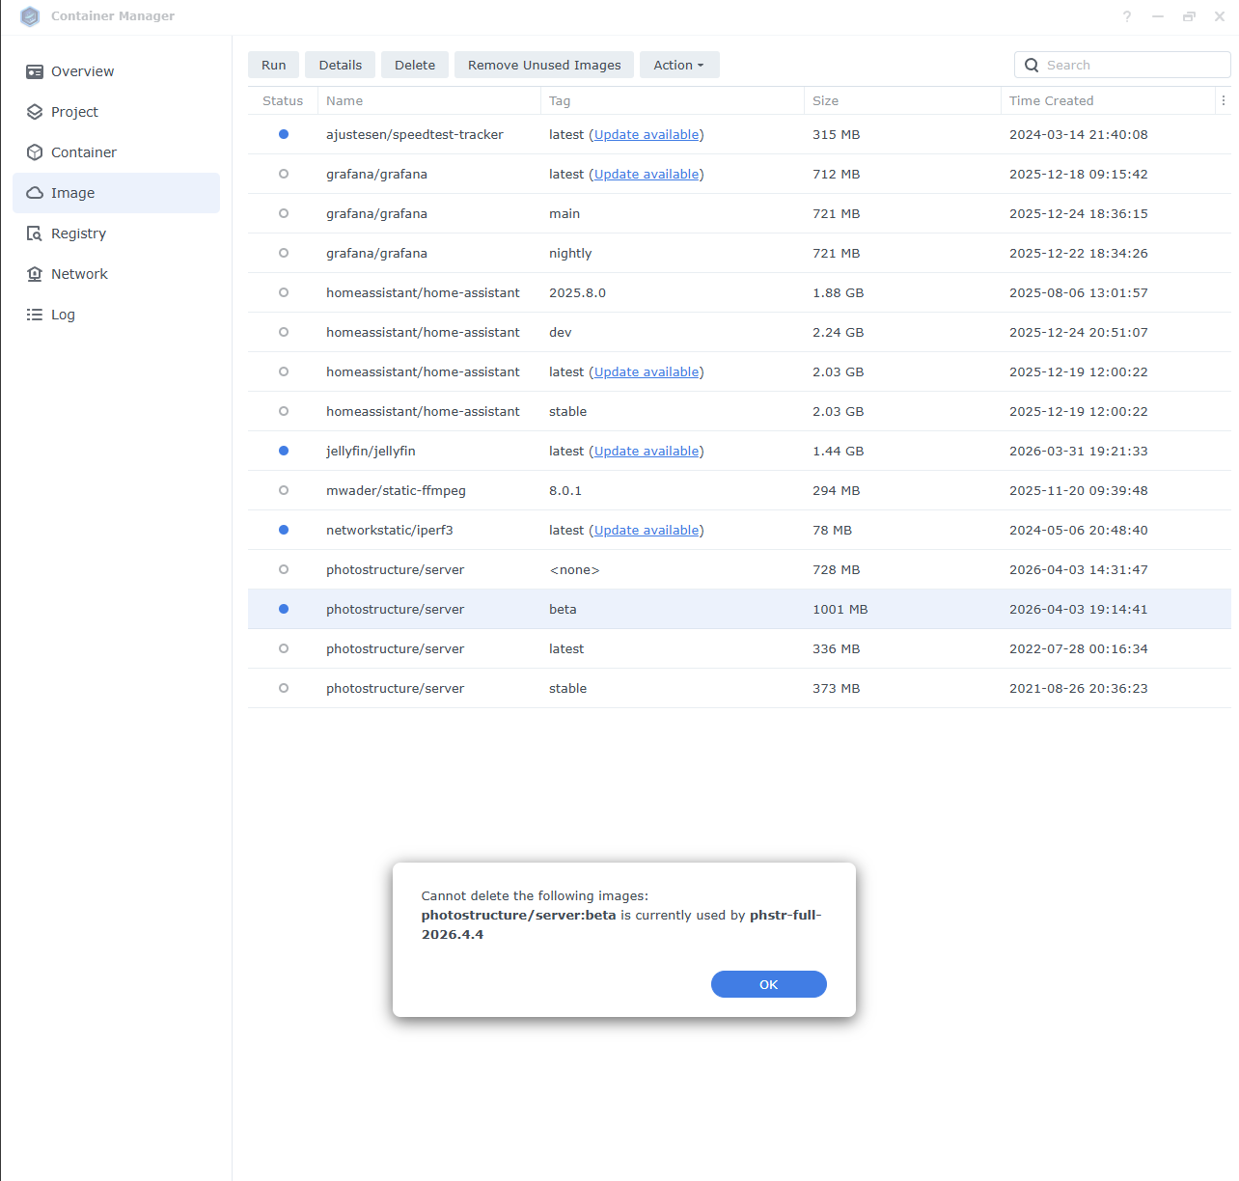This screenshot has width=1239, height=1181.
Task: Open the Log list icon
Action: 35,315
